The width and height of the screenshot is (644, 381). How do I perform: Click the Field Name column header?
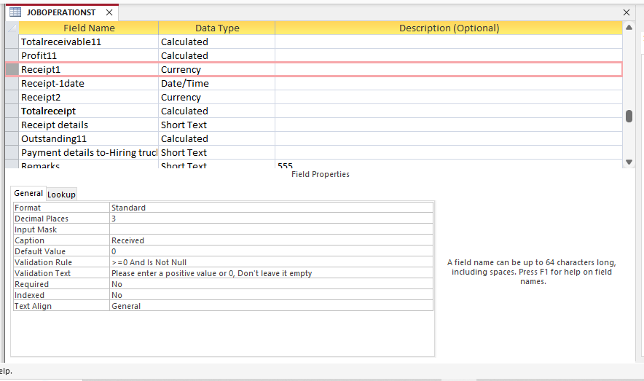pos(89,28)
